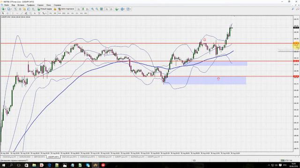Open the Сервис menu
This screenshot has height=168, width=300.
coord(40,5)
